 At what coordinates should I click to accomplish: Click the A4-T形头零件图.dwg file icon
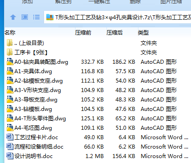click(x=10, y=118)
